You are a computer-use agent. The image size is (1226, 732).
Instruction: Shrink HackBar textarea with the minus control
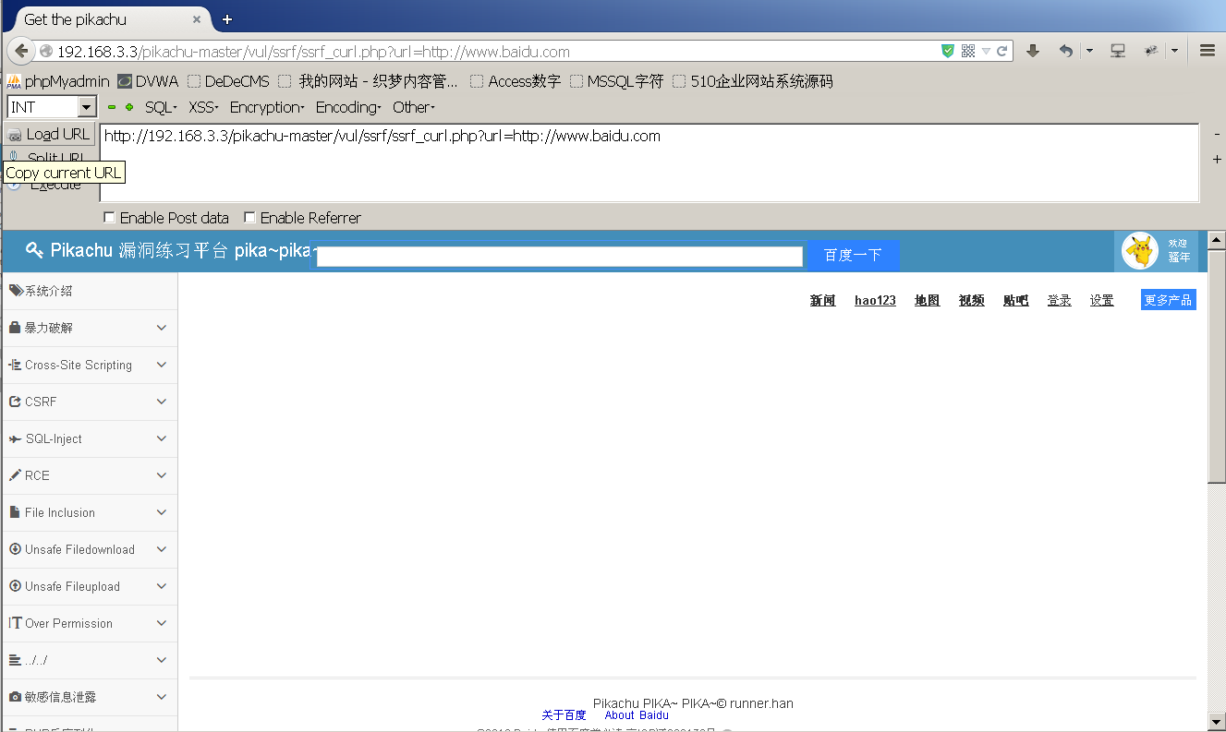(x=1217, y=135)
